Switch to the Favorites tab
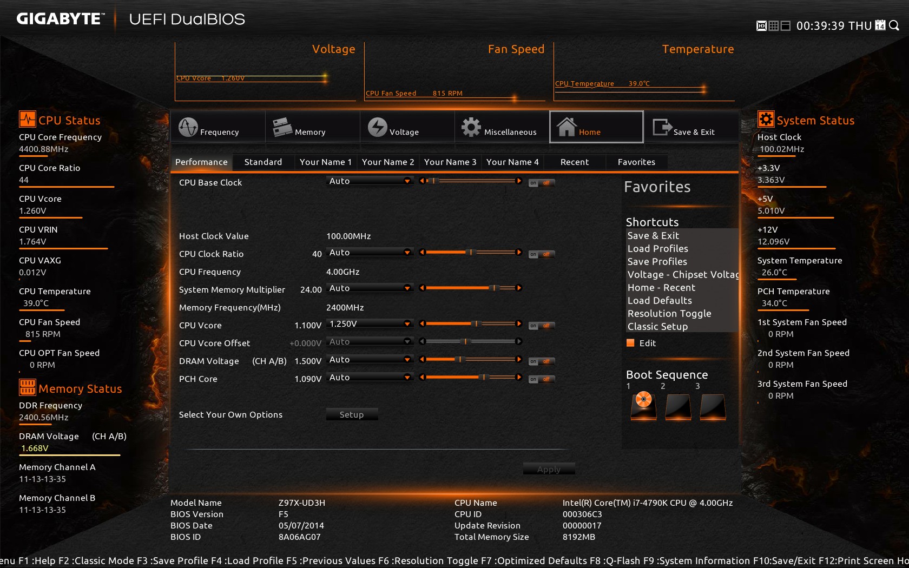 636,162
